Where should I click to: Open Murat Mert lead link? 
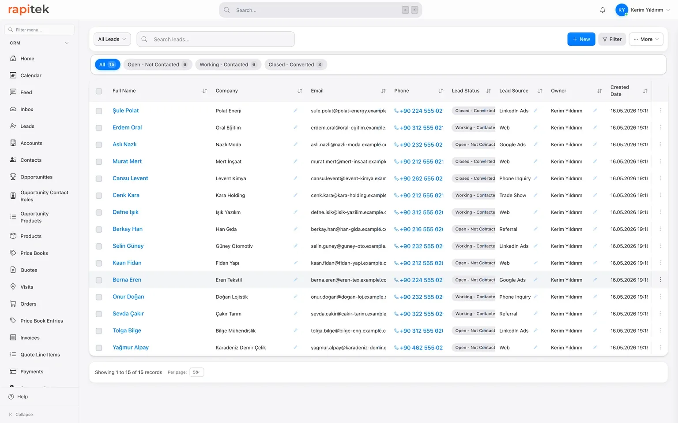point(127,161)
